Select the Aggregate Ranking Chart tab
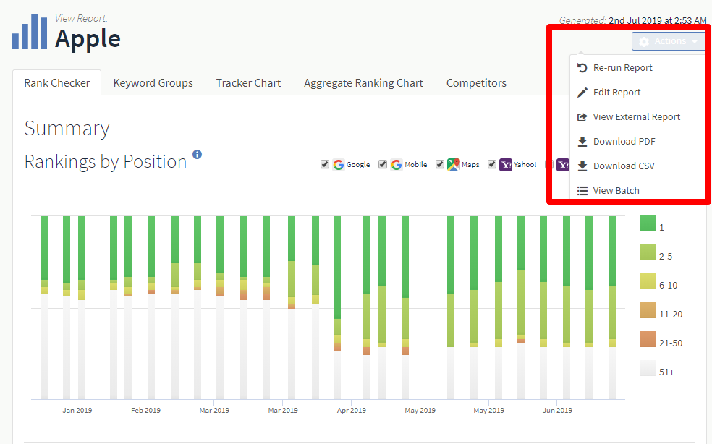The height and width of the screenshot is (444, 712). coord(363,83)
